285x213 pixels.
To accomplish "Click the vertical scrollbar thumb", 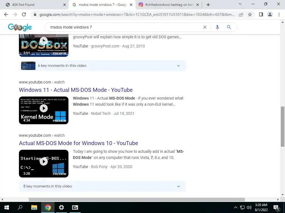I will (x=282, y=126).
